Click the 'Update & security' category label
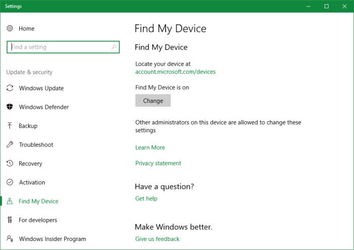Image resolution: width=354 pixels, height=250 pixels. pos(29,72)
